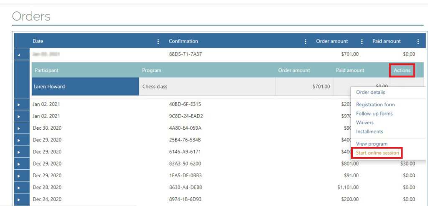Open Confirmation column options menu
The height and width of the screenshot is (206, 428).
[306, 41]
